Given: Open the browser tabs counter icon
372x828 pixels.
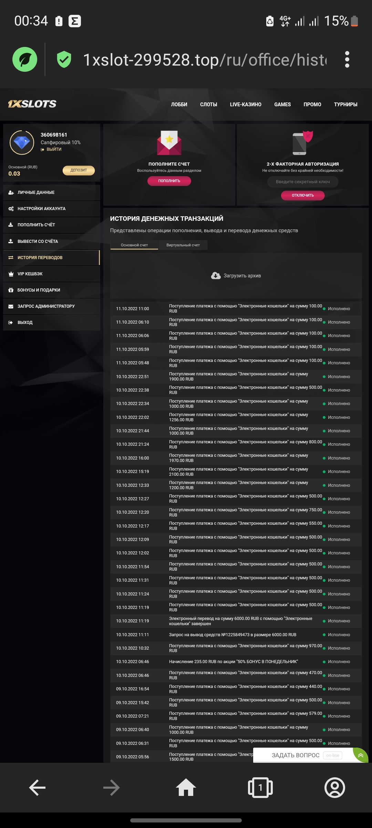Looking at the screenshot, I should tap(260, 787).
